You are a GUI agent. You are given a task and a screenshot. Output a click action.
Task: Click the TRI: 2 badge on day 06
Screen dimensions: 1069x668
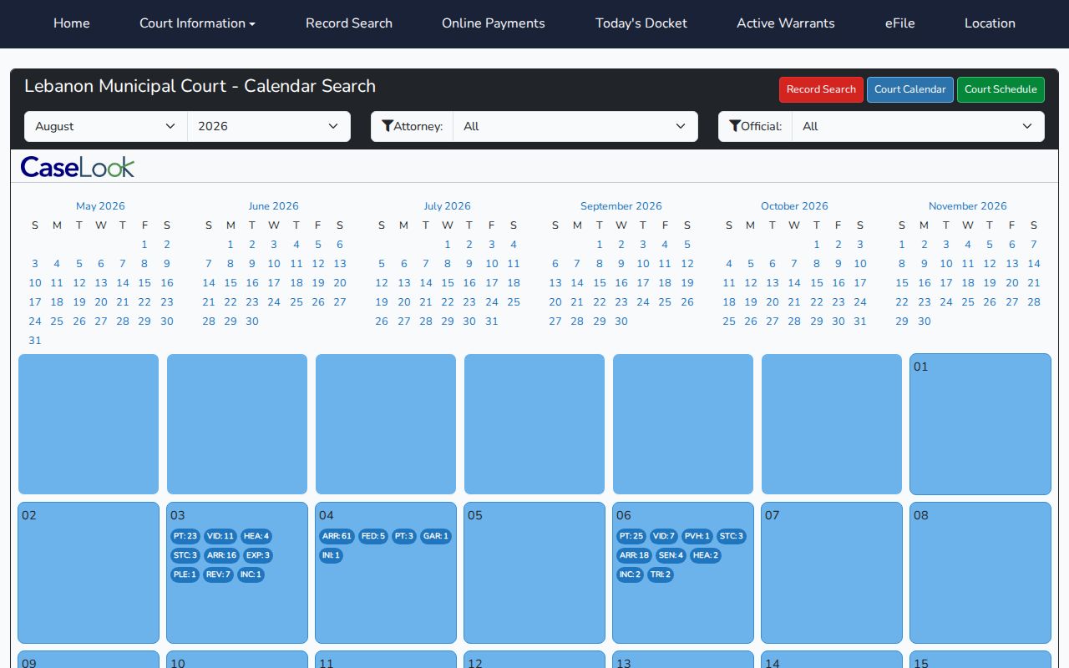click(x=661, y=574)
